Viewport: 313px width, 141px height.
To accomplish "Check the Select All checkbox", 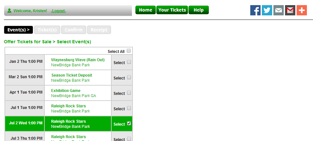I will (x=129, y=51).
